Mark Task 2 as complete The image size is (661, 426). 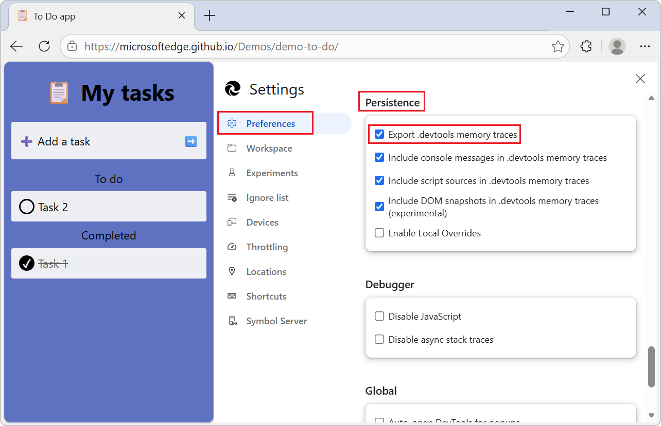(26, 207)
